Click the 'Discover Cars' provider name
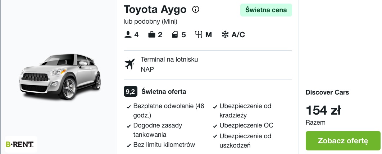Image resolution: width=382 pixels, height=154 pixels. [327, 92]
